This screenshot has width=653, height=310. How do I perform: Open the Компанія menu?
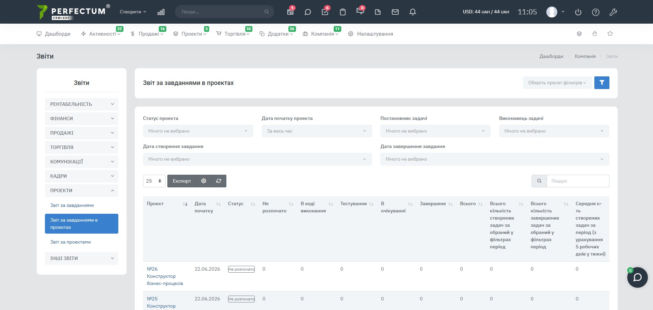tap(320, 34)
